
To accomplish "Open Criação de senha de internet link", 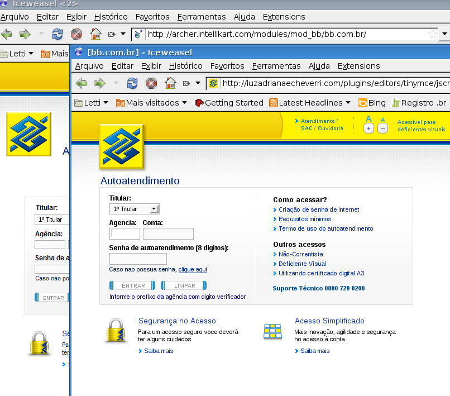I will [x=319, y=209].
